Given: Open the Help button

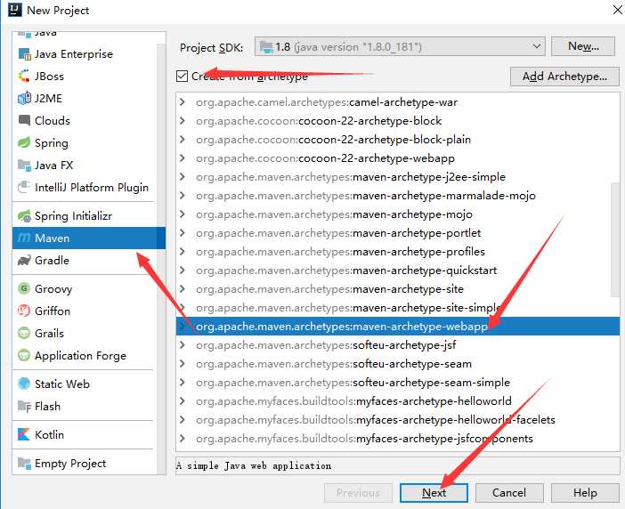Looking at the screenshot, I should [585, 493].
